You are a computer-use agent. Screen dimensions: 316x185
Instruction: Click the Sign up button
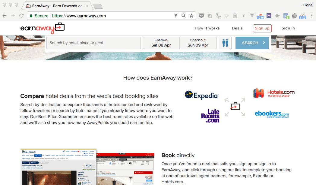[x=262, y=28]
